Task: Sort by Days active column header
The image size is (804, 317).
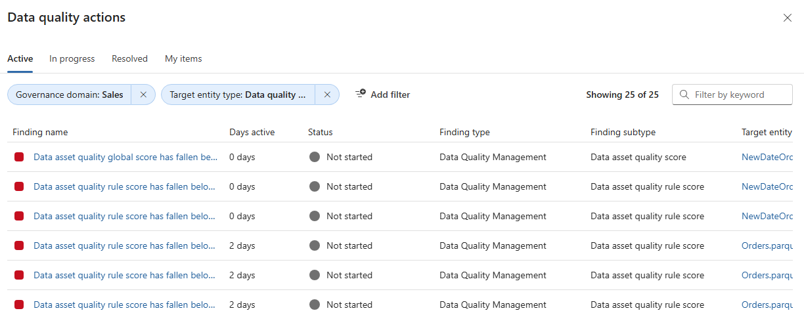Action: 252,132
